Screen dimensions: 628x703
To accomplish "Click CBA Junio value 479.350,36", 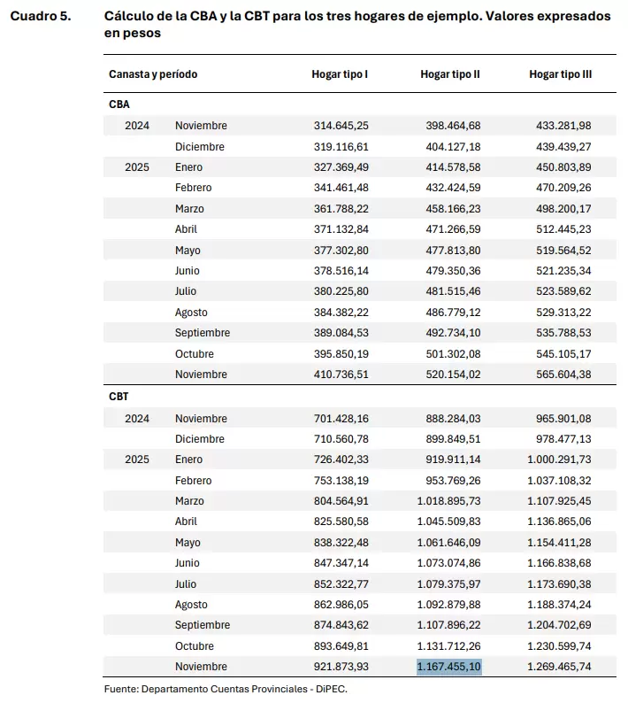I will point(453,271).
